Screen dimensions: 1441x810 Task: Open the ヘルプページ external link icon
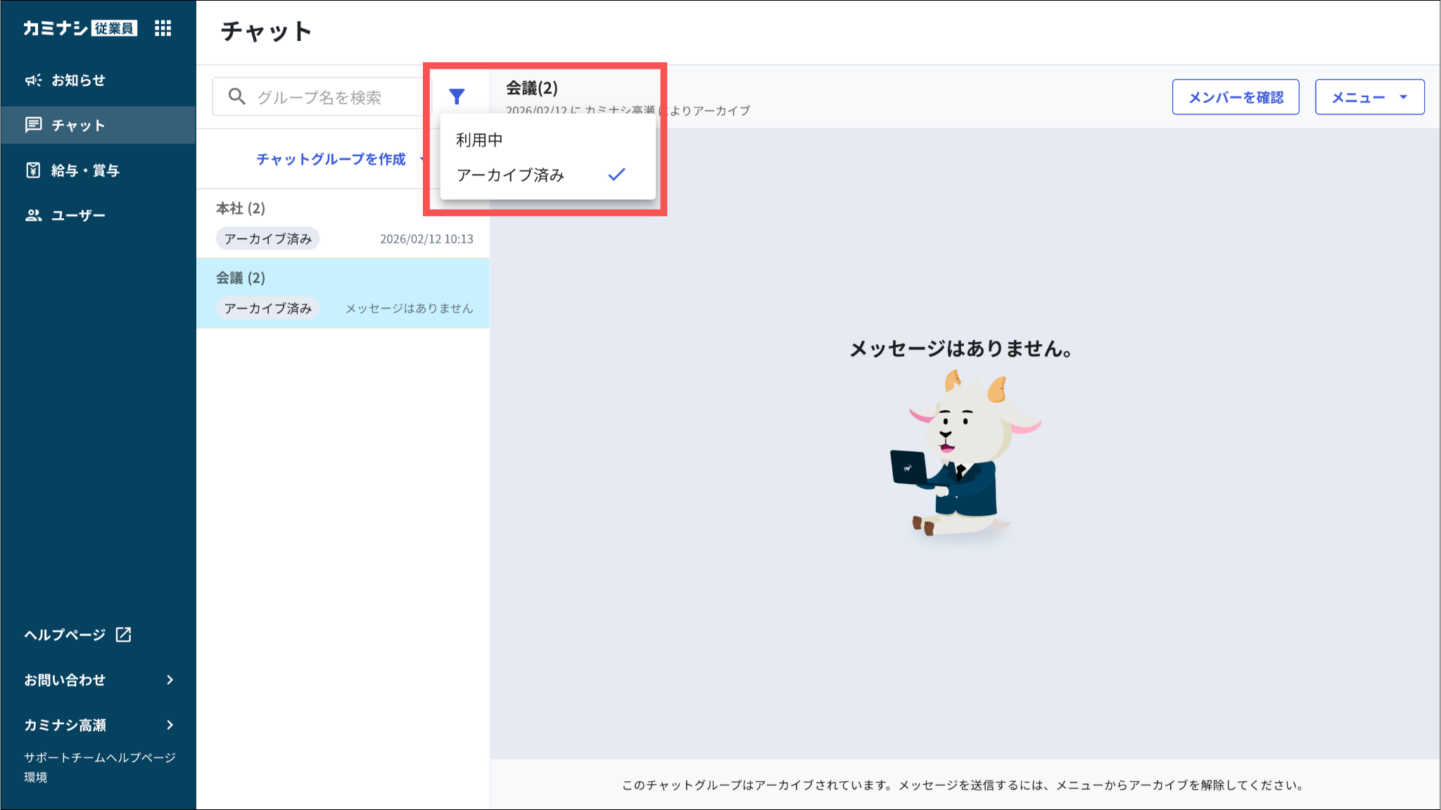point(124,635)
